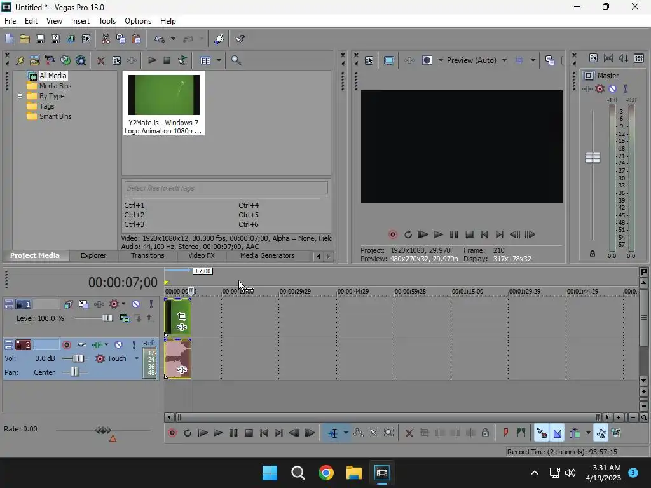Open edit tool selector dropdown arrow

[x=346, y=433]
